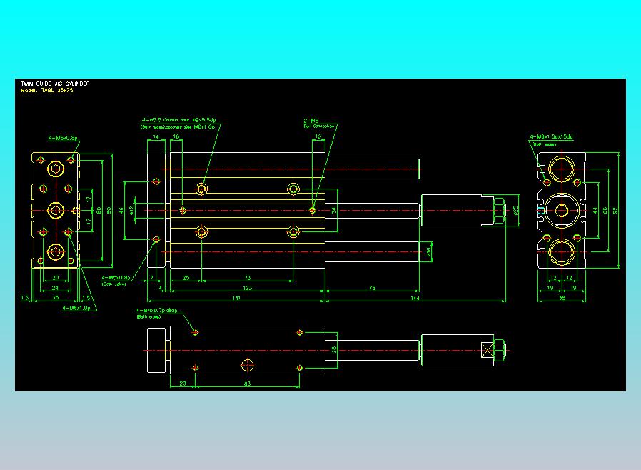
Task: Click the large center circle in bottom view body
Action: pos(247,365)
